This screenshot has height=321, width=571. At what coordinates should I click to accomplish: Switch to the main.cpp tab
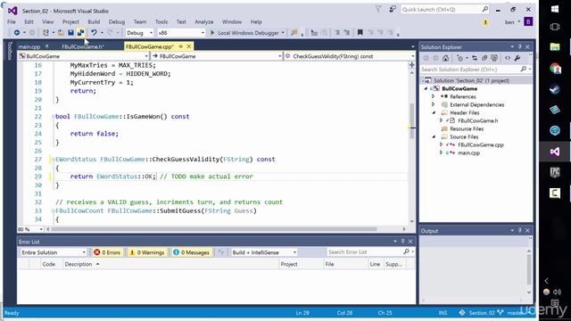tap(29, 46)
